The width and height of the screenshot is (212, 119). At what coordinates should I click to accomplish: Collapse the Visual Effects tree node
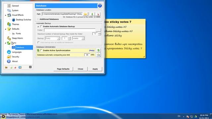point(6,15)
